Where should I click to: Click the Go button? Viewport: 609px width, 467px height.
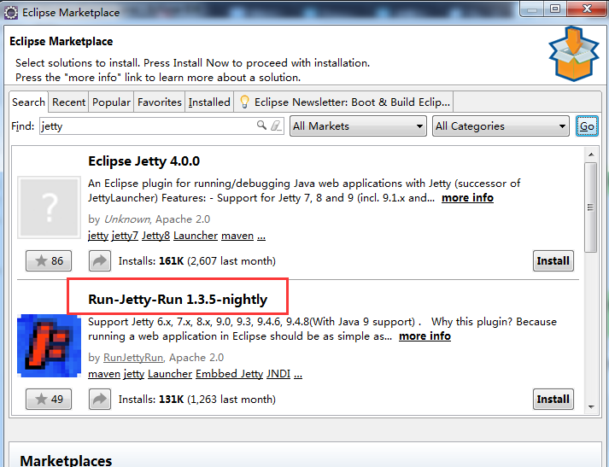click(587, 126)
